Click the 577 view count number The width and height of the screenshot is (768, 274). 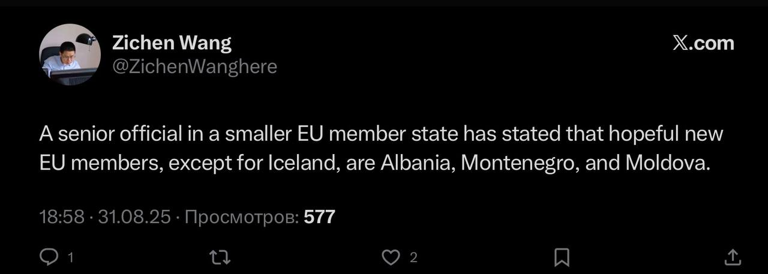(x=319, y=216)
